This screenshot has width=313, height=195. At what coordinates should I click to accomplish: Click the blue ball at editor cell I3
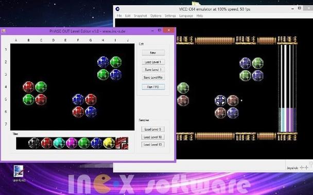[116, 75]
